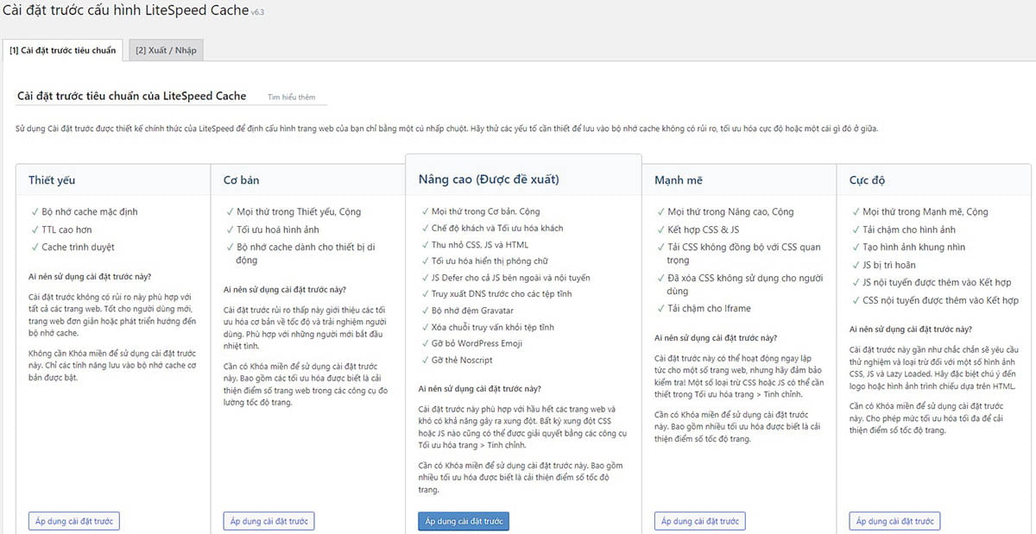The image size is (1036, 534).
Task: Click Ai nên sử dụng question under Thiết yếu
Action: (x=90, y=277)
